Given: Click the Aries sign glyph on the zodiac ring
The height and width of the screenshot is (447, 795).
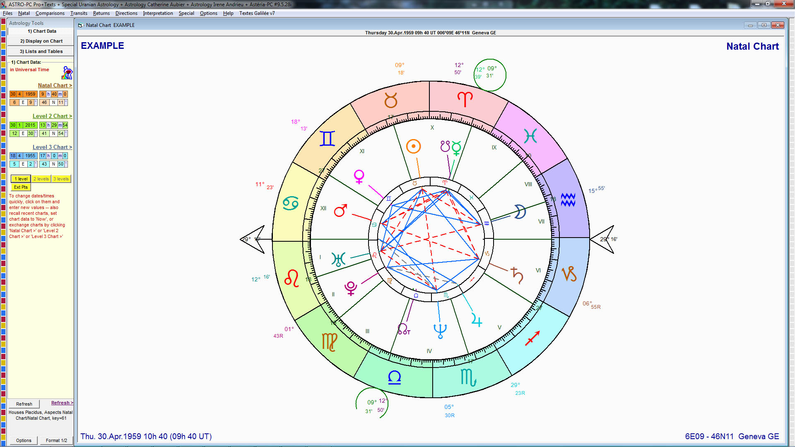Looking at the screenshot, I should tap(465, 99).
